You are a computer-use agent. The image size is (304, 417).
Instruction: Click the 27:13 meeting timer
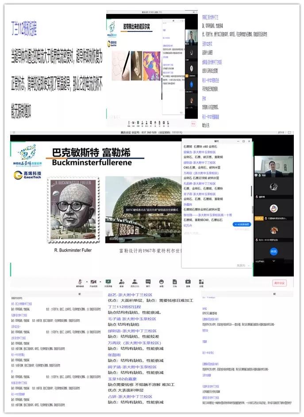(281, 132)
